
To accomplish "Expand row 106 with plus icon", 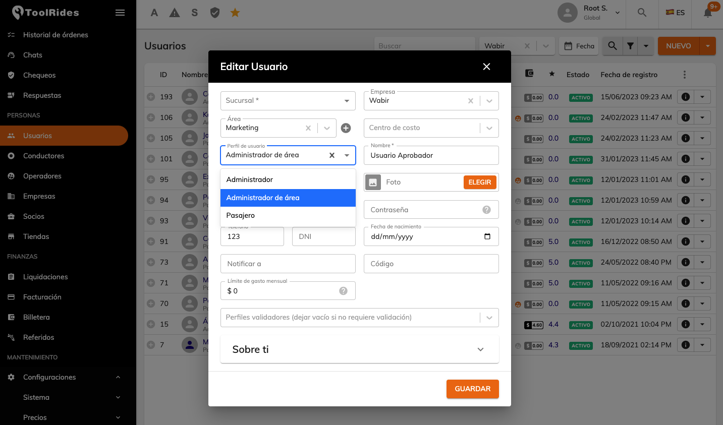I will point(151,117).
